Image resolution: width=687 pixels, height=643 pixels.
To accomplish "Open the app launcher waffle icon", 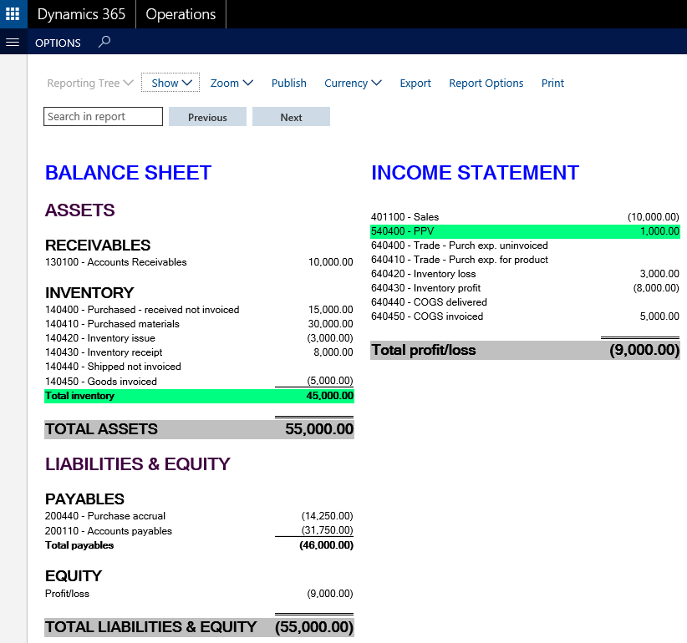I will [13, 14].
